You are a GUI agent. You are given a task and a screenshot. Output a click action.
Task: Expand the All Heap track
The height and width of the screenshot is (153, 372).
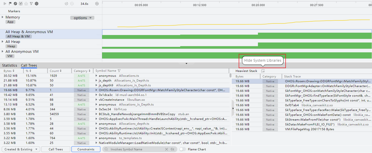coord(3,42)
